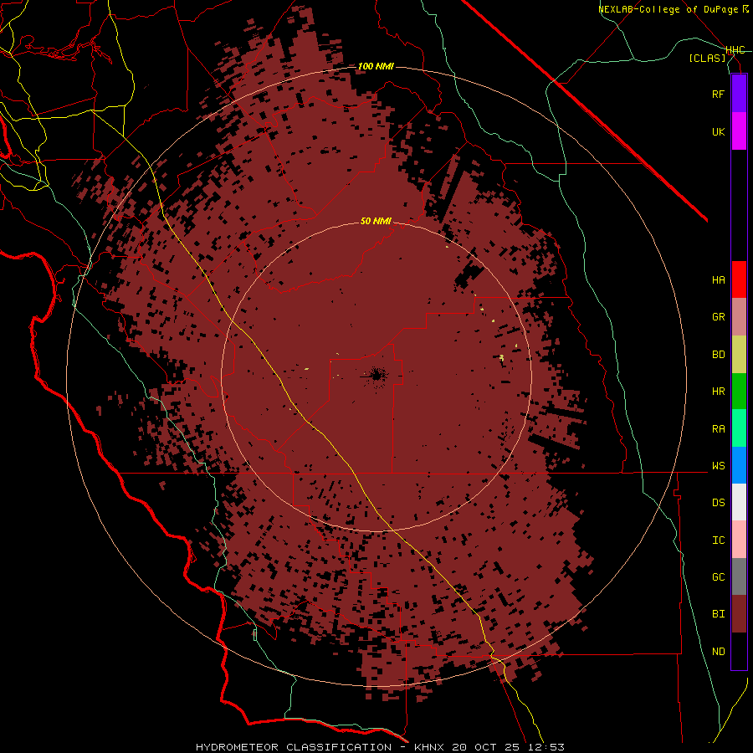
Task: Click the BD legend label
Action: tap(718, 355)
